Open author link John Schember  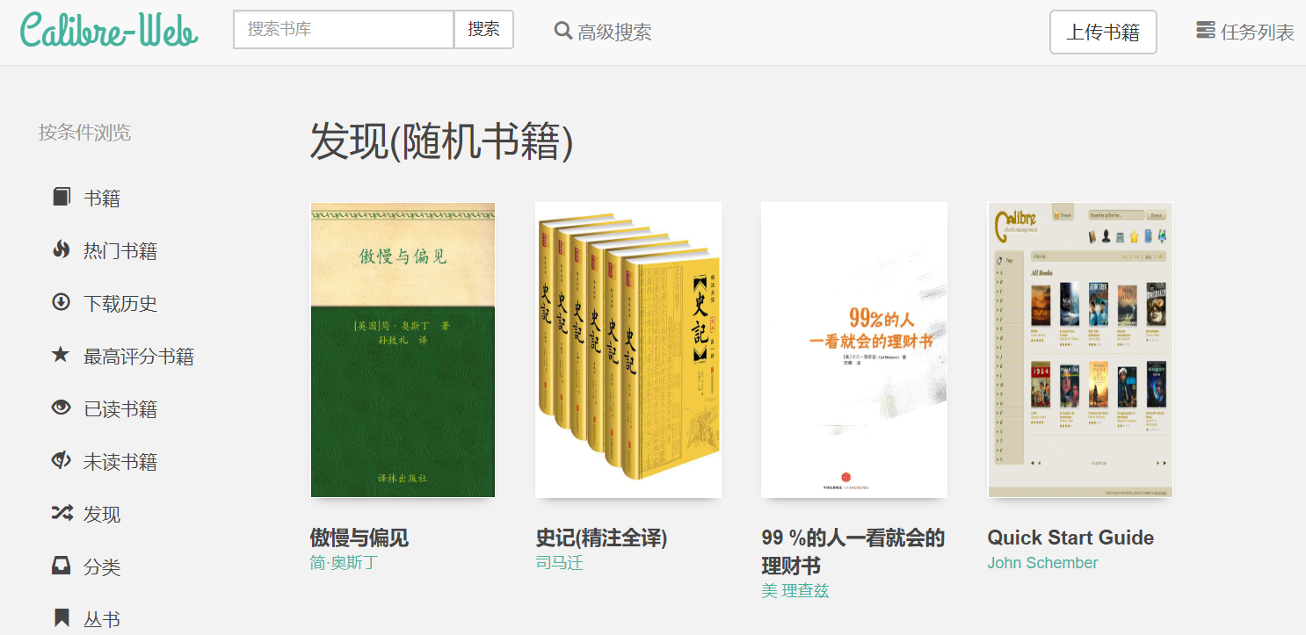click(1042, 563)
